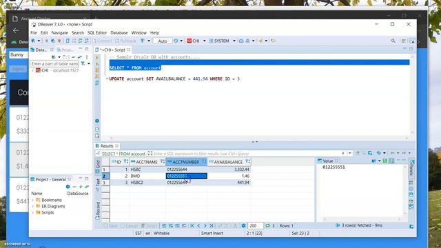Viewport: 441px width, 248px height.
Task: Open the Edit menu
Action: [x=44, y=32]
